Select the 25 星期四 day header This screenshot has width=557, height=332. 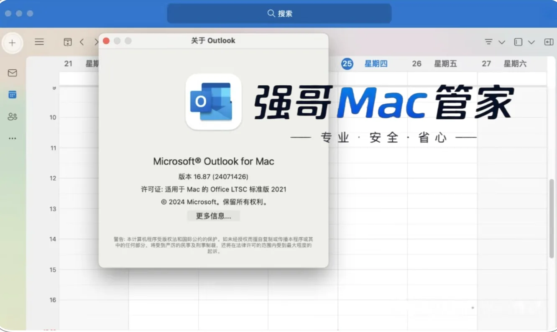point(364,64)
